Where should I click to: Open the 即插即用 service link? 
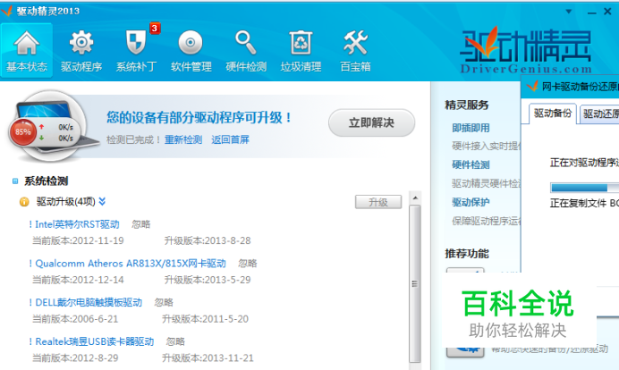471,128
